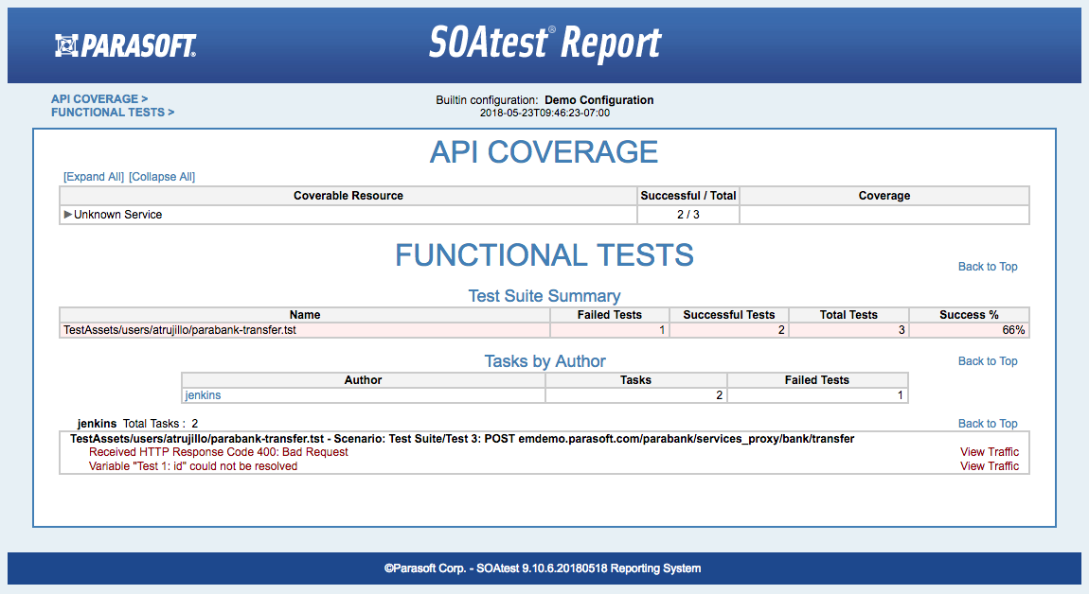1089x594 pixels.
Task: Click the Tasks column header
Action: 636,380
